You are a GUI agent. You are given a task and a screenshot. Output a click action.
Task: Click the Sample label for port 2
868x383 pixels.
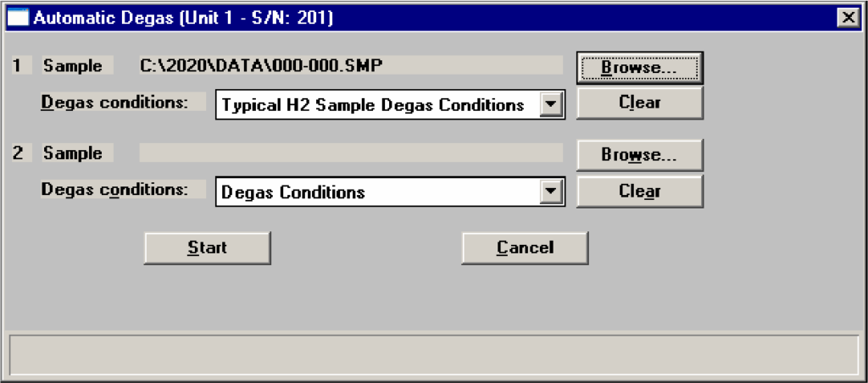(x=72, y=153)
